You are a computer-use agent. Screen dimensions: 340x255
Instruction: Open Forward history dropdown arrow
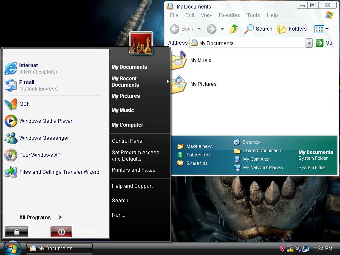pyautogui.click(x=222, y=29)
